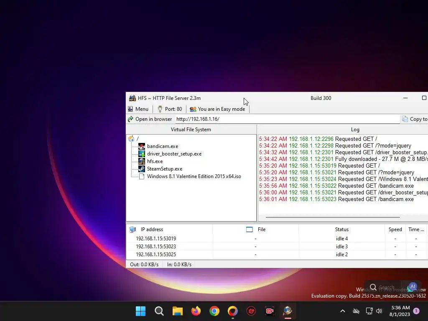Open taskbar Search
This screenshot has width=428, height=321.
[159, 311]
